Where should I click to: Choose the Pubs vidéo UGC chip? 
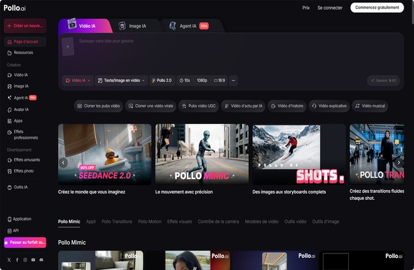click(x=199, y=106)
